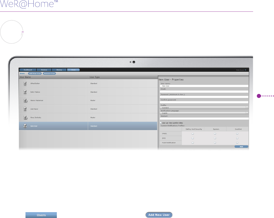The height and width of the screenshot is (218, 274).
Task: Click the Confirm password field
Action: click(x=204, y=102)
